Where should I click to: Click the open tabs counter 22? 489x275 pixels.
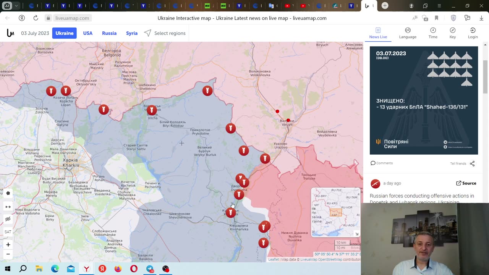tap(7, 6)
